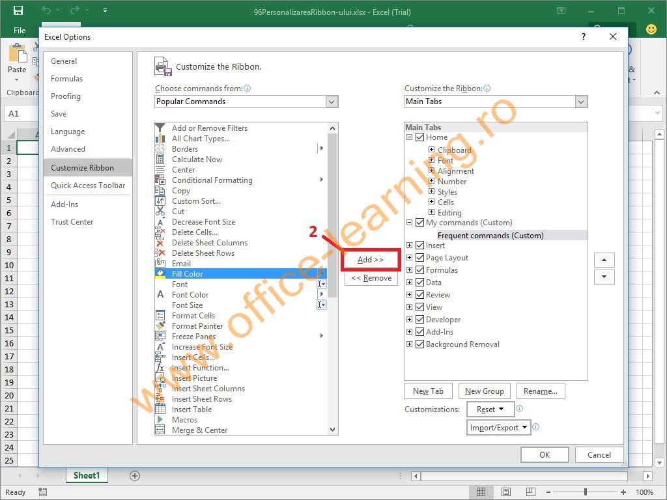Expand the Add-Ins tab tree node

[409, 331]
